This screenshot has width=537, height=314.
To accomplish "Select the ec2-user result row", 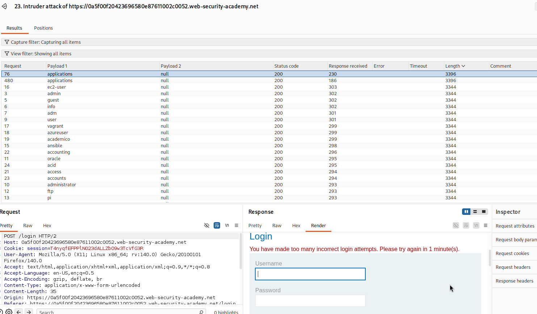I will (269, 87).
